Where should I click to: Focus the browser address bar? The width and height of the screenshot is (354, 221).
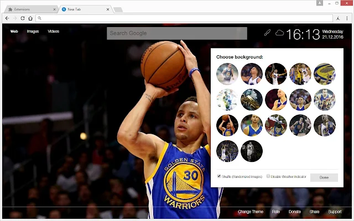pyautogui.click(x=184, y=18)
